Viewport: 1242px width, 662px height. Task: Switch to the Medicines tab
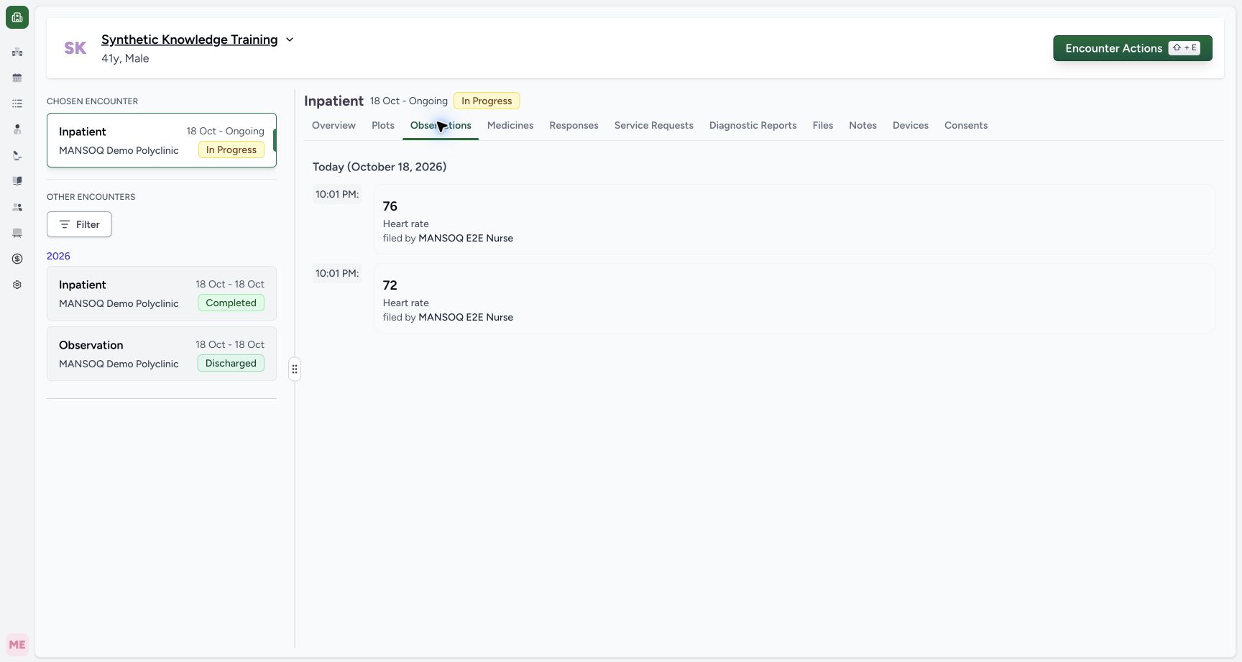pos(510,125)
